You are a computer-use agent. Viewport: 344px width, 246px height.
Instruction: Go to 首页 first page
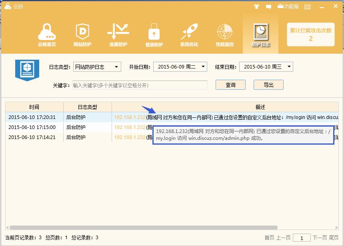coord(269,238)
